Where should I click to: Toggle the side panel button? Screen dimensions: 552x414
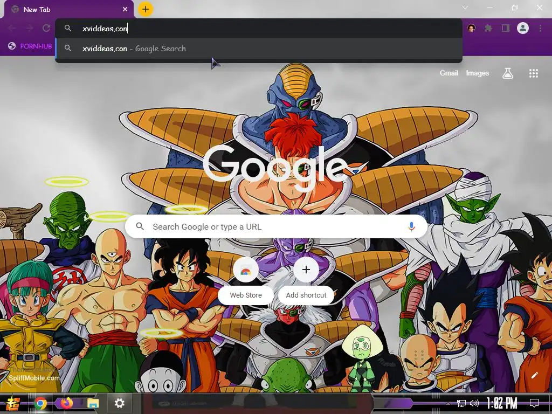click(506, 28)
